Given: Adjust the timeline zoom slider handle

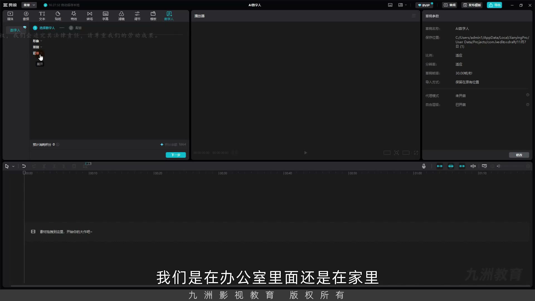Looking at the screenshot, I should [499, 166].
